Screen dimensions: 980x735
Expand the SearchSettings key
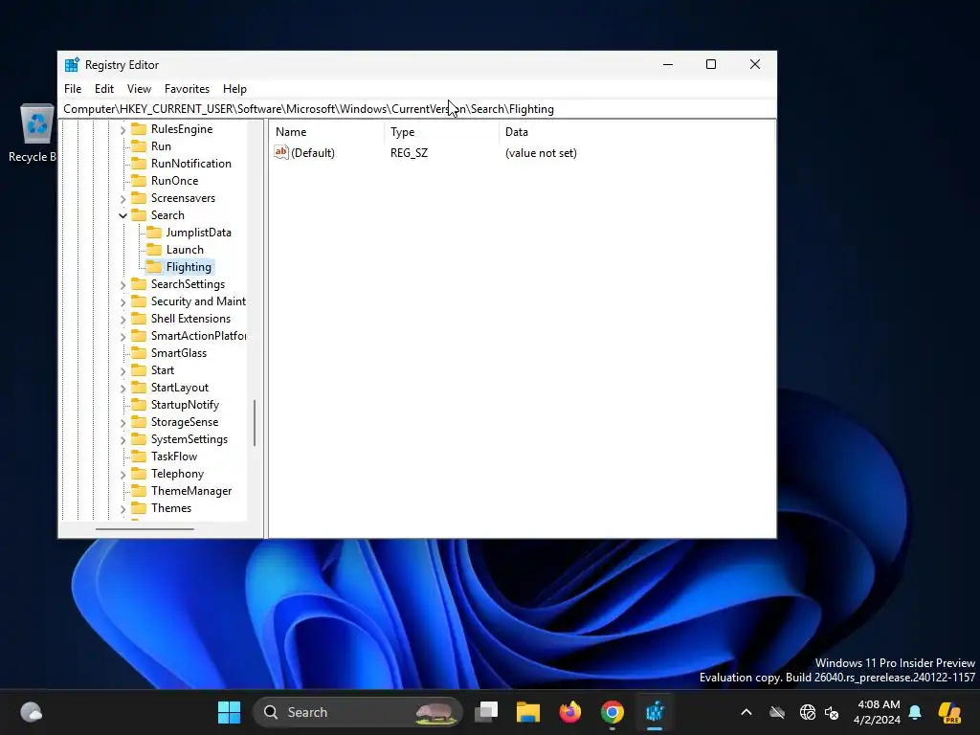coord(123,285)
